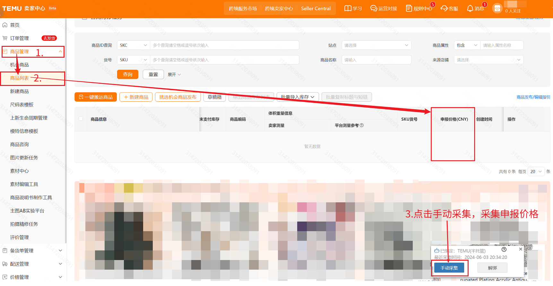Open the 包含 attribute dropdown

[x=467, y=45]
